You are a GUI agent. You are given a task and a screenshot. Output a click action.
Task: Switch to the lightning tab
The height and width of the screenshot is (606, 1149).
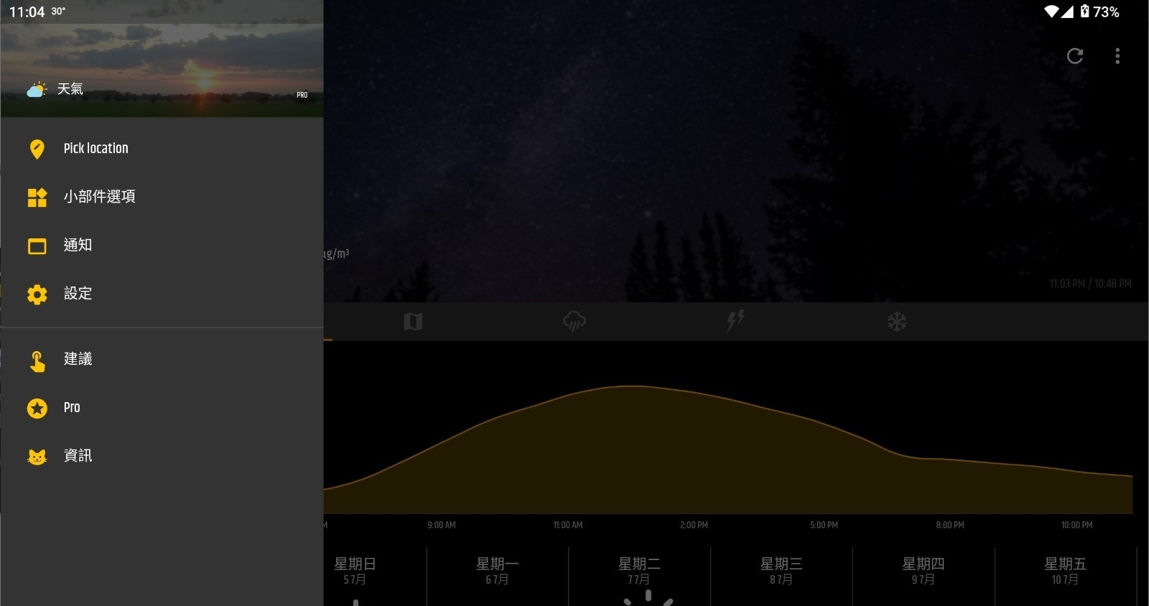(x=735, y=320)
